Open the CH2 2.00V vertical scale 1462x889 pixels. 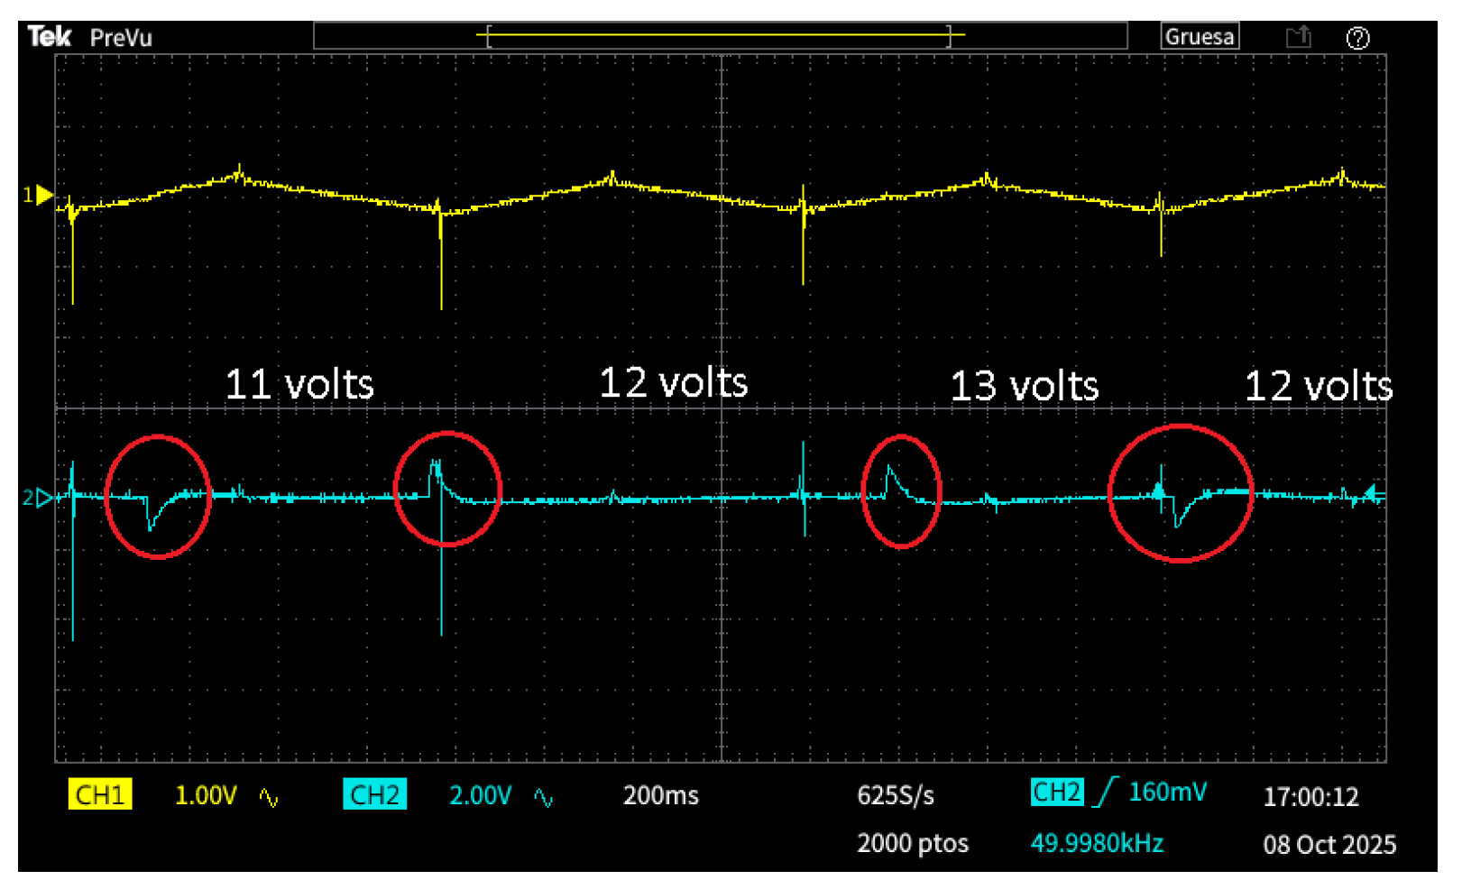[x=480, y=795]
